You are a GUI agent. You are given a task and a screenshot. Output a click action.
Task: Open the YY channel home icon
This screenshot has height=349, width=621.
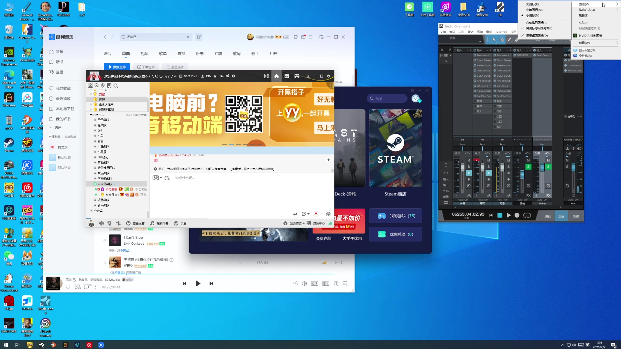click(276, 76)
